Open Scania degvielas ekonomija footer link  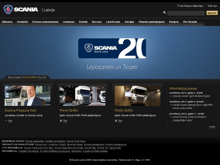pos(69,148)
